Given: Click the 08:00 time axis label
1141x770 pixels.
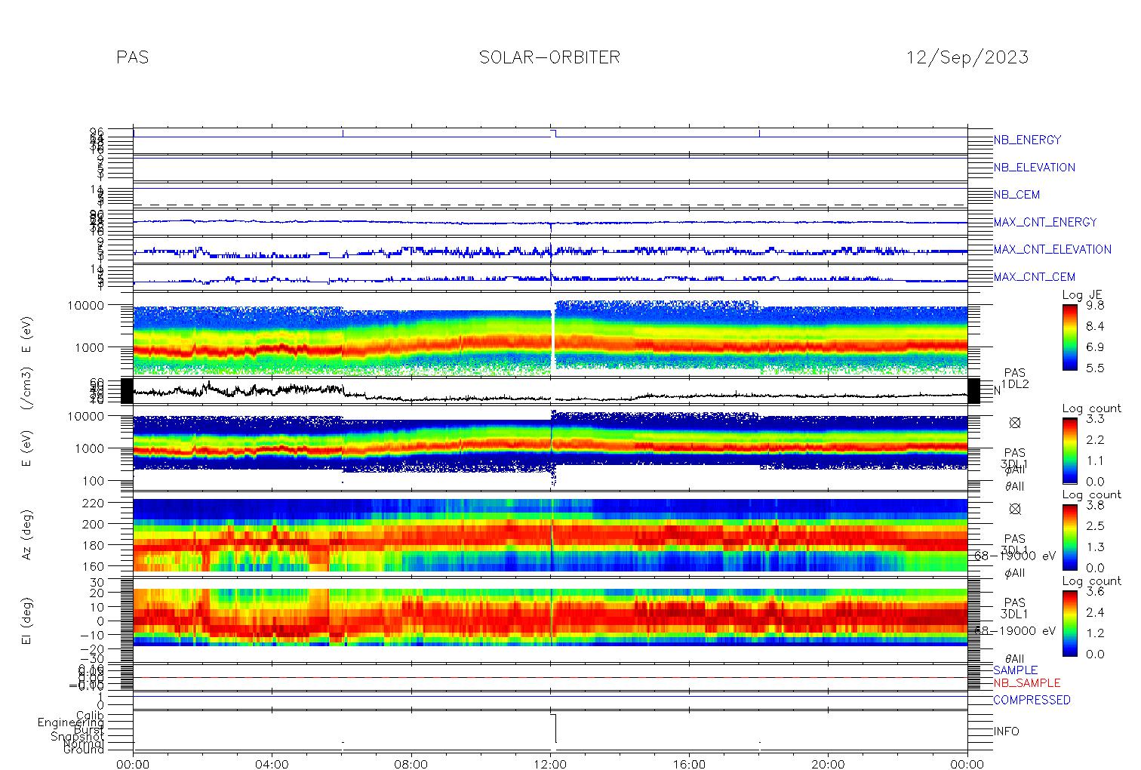Looking at the screenshot, I should tap(411, 764).
